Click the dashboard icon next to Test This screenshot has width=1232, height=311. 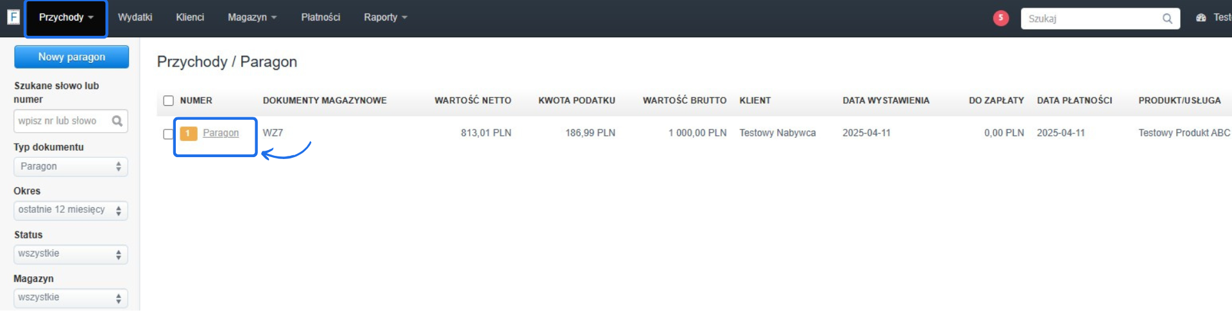click(x=1201, y=18)
